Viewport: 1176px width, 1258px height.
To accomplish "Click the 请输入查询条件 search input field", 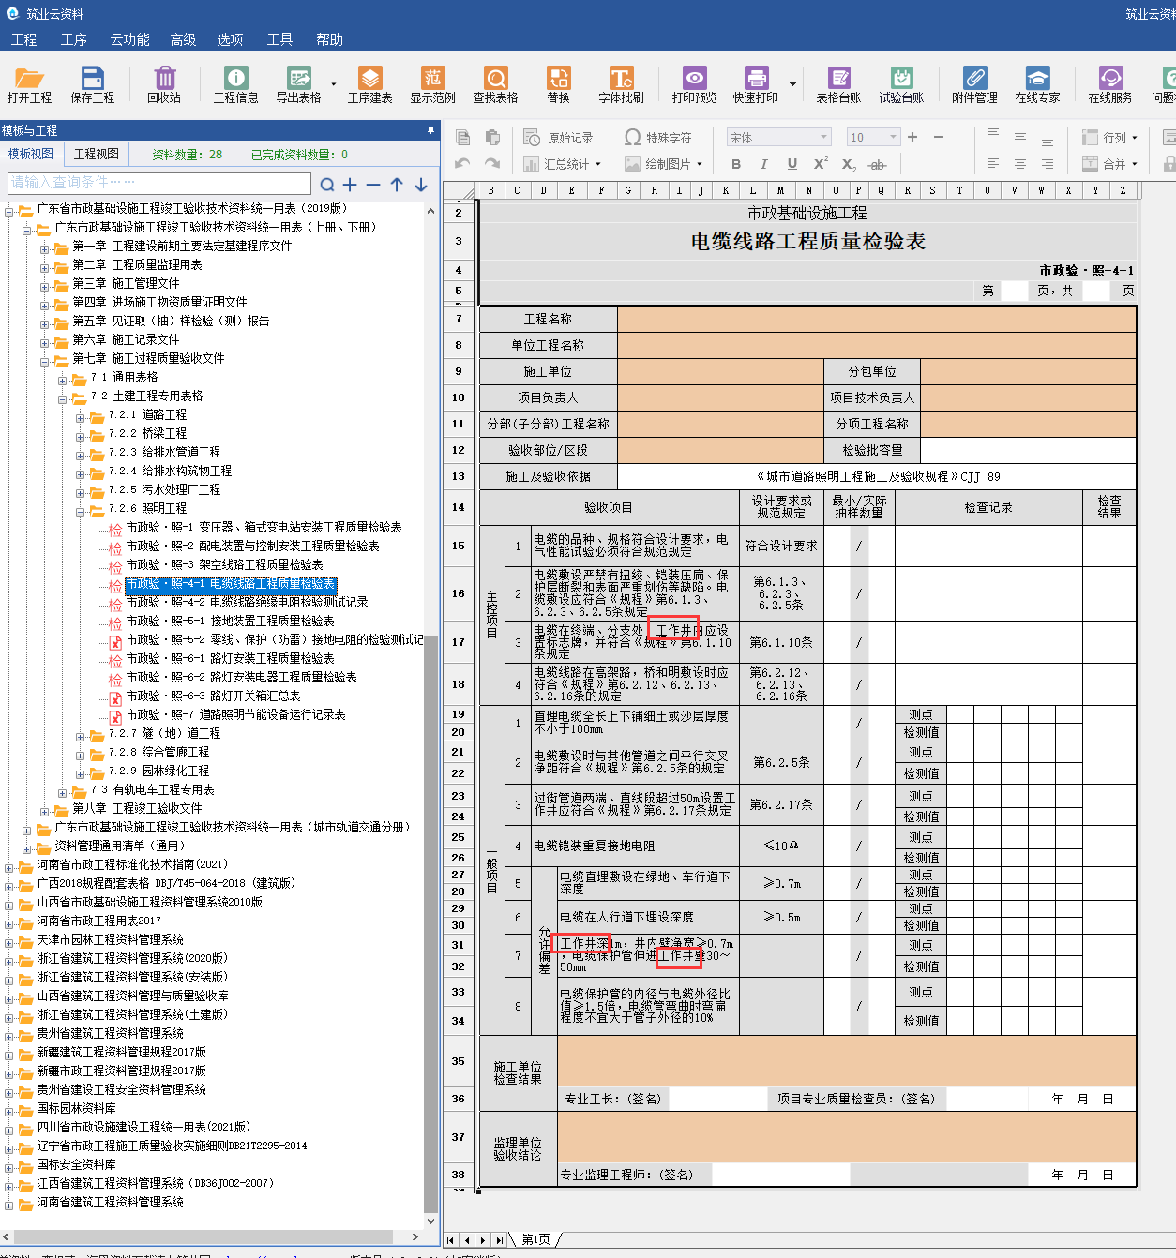I will 159,183.
